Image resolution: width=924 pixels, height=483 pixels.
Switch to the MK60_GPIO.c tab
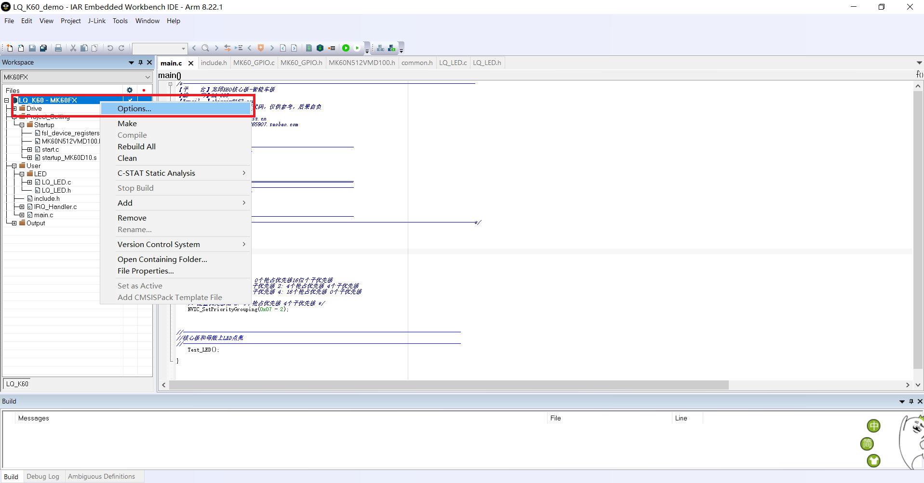click(254, 63)
